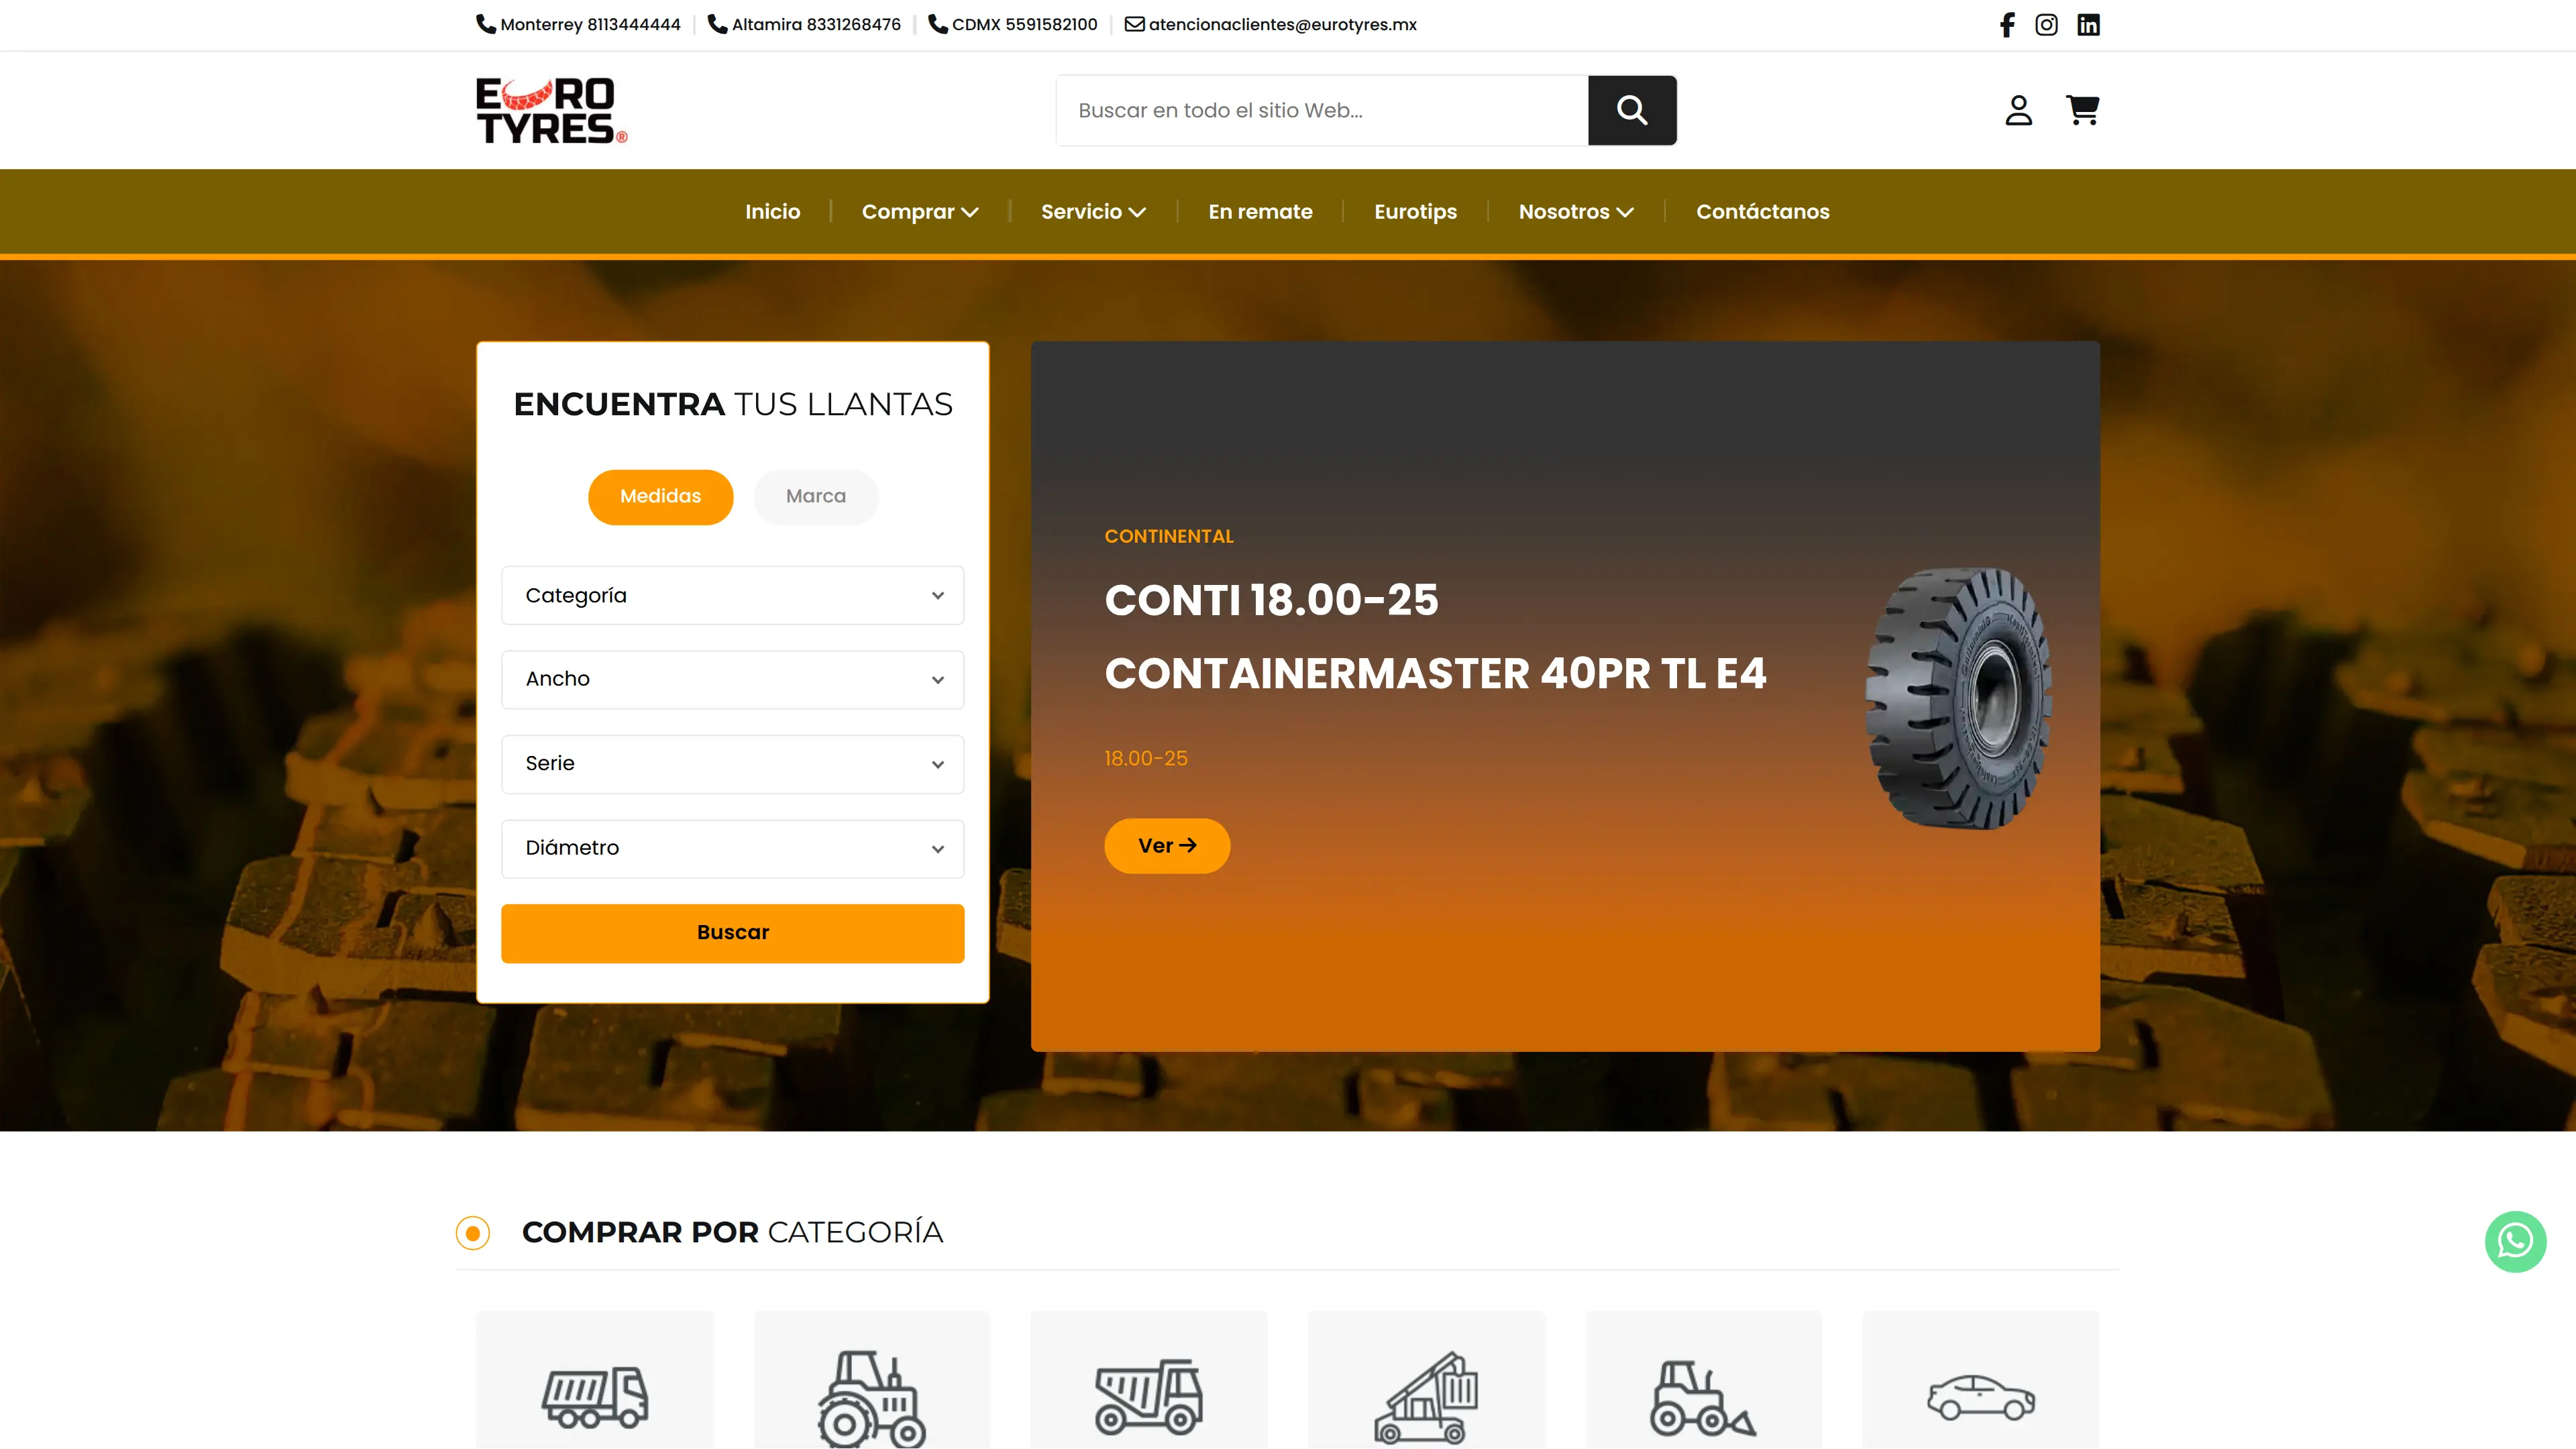This screenshot has height=1449, width=2576.
Task: Go to Inicio page
Action: [x=773, y=212]
